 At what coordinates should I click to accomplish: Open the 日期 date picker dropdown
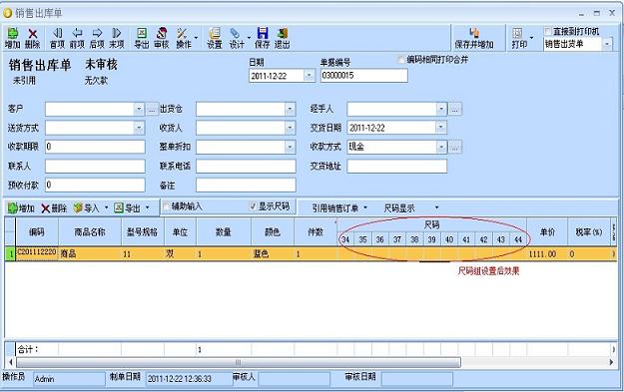coord(310,76)
